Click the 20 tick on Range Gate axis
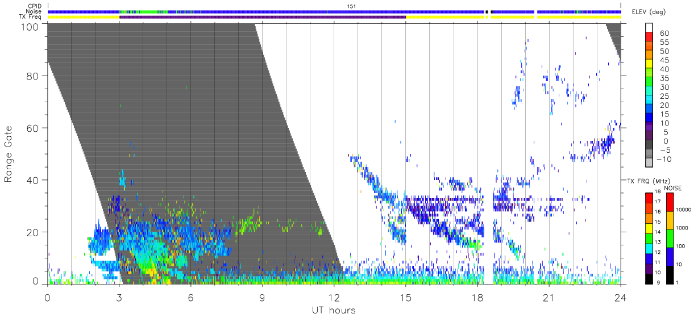The width and height of the screenshot is (698, 322). click(x=33, y=232)
